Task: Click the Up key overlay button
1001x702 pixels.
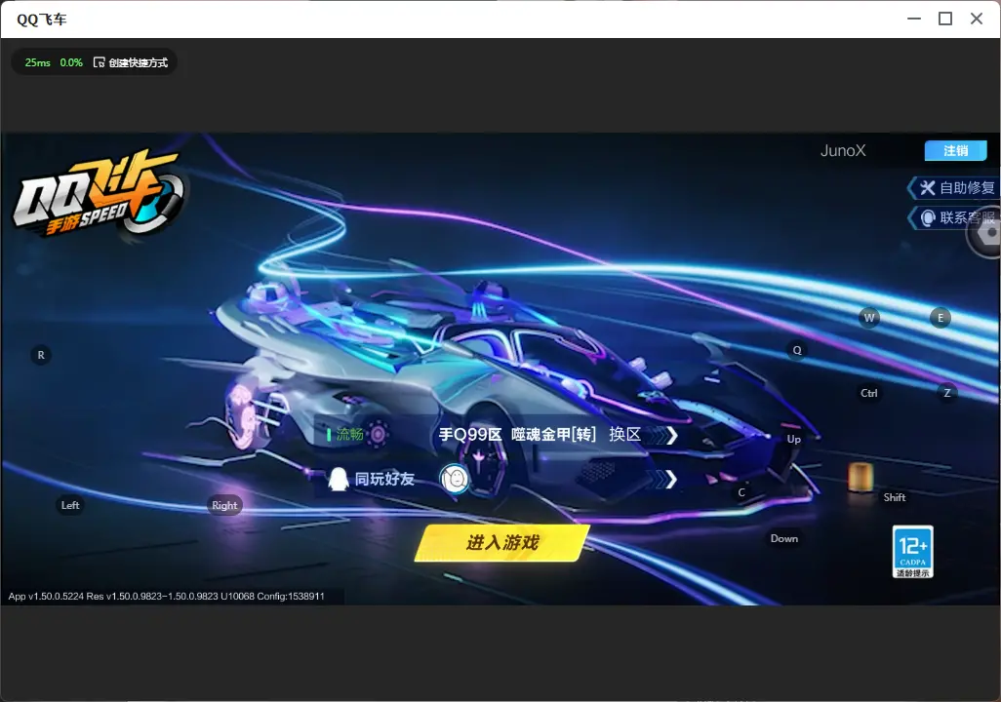Action: tap(793, 439)
